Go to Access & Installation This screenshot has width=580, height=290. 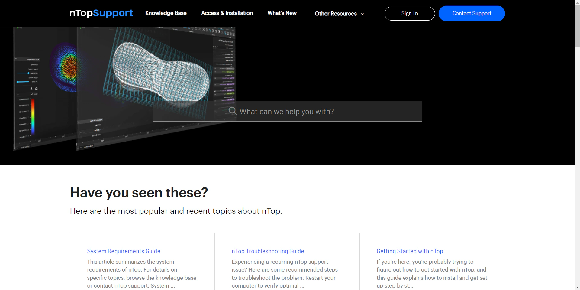click(x=227, y=13)
